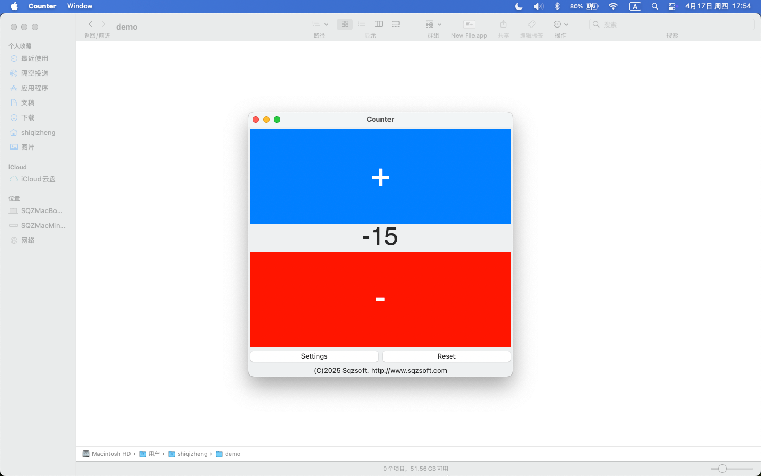Open the Wi-Fi menu bar icon
The image size is (761, 476).
[613, 6]
